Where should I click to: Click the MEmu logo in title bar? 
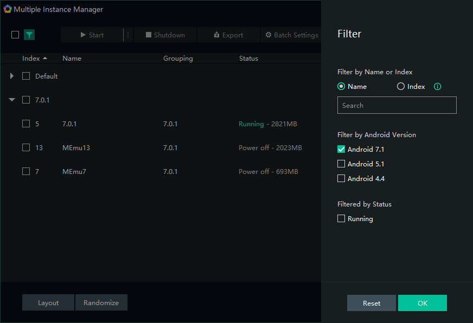[8, 9]
